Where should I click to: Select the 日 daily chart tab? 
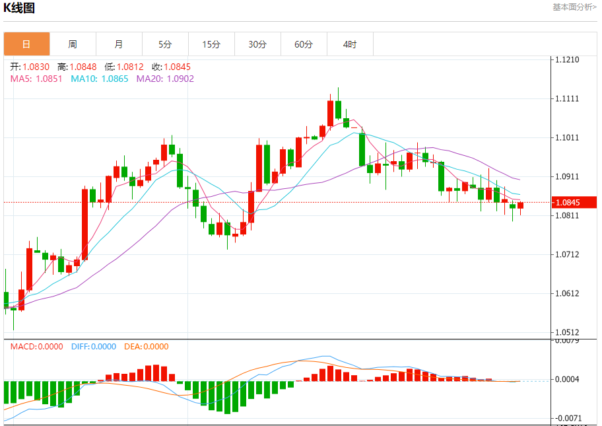click(x=26, y=44)
